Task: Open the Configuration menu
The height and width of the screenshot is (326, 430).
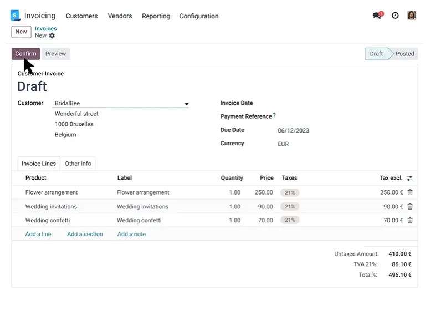Action: pyautogui.click(x=199, y=16)
